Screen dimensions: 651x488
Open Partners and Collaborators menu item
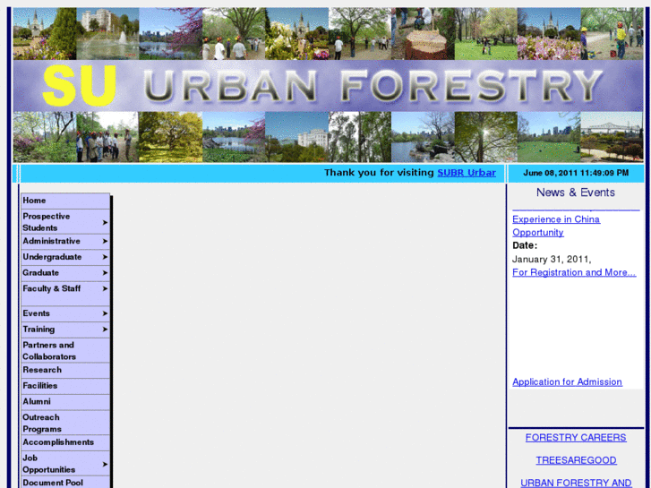[x=65, y=350]
